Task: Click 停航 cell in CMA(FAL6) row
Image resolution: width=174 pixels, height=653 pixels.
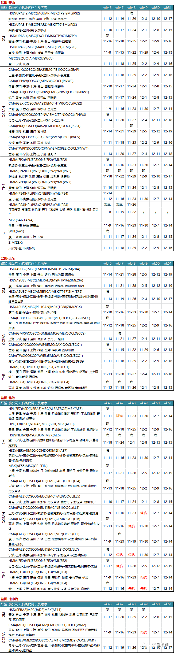Action: [x=132, y=526]
